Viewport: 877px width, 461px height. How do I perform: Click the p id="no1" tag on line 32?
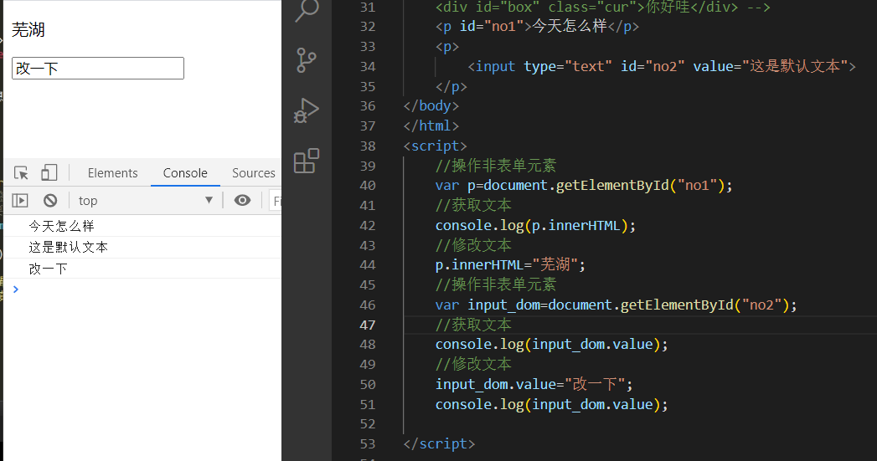click(537, 26)
